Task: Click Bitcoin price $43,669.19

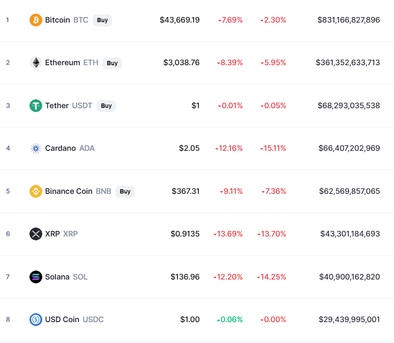Action: (180, 20)
